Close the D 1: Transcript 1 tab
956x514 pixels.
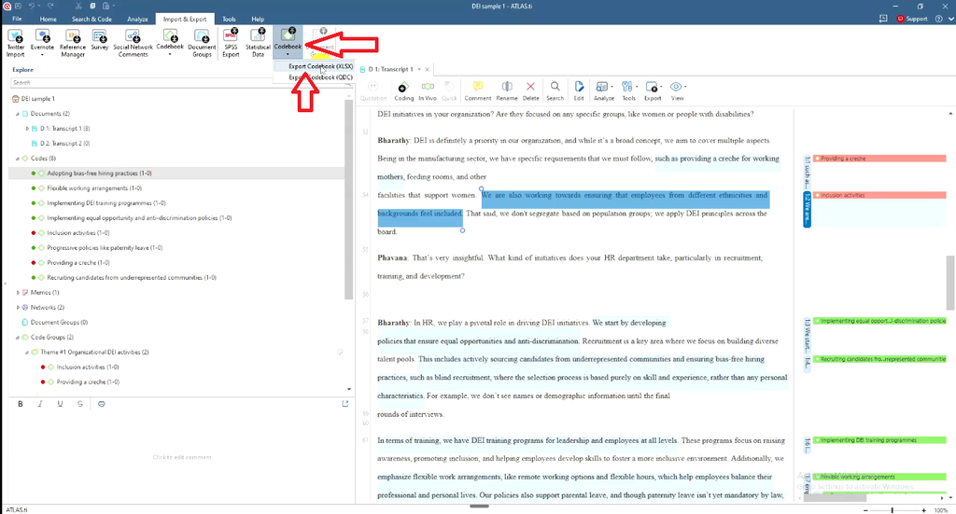(427, 69)
